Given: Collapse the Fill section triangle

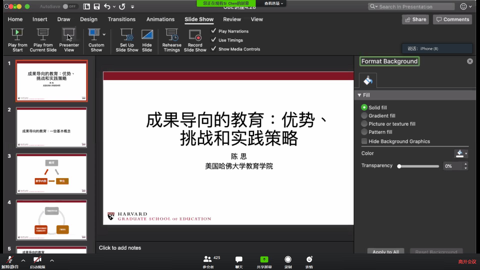Looking at the screenshot, I should [359, 95].
